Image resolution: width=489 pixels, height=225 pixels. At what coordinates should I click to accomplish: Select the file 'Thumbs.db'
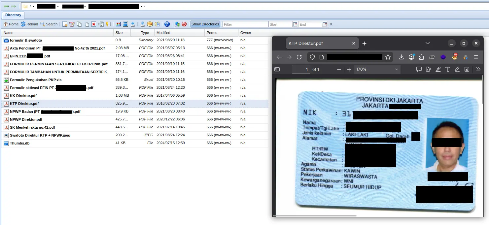tap(20, 143)
